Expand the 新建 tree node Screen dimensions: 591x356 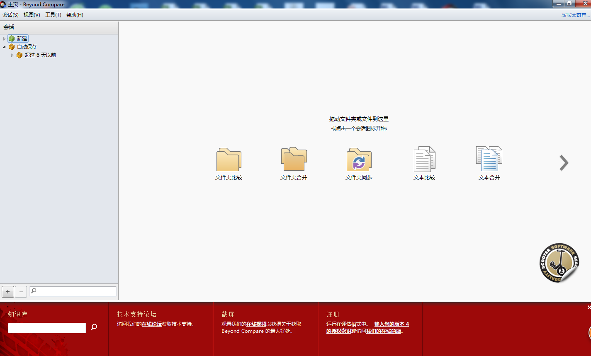click(4, 39)
